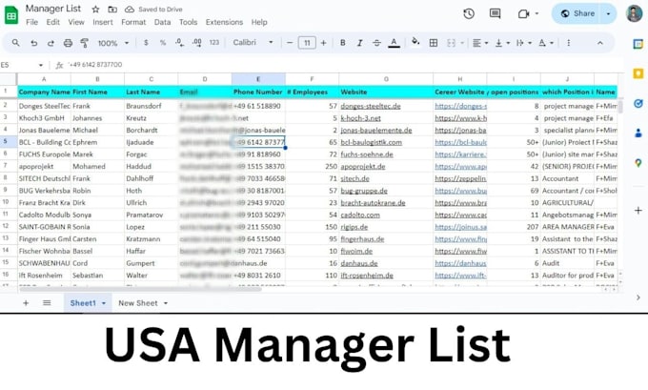The height and width of the screenshot is (390, 648).
Task: Open the all sheets list icon
Action: [47, 303]
